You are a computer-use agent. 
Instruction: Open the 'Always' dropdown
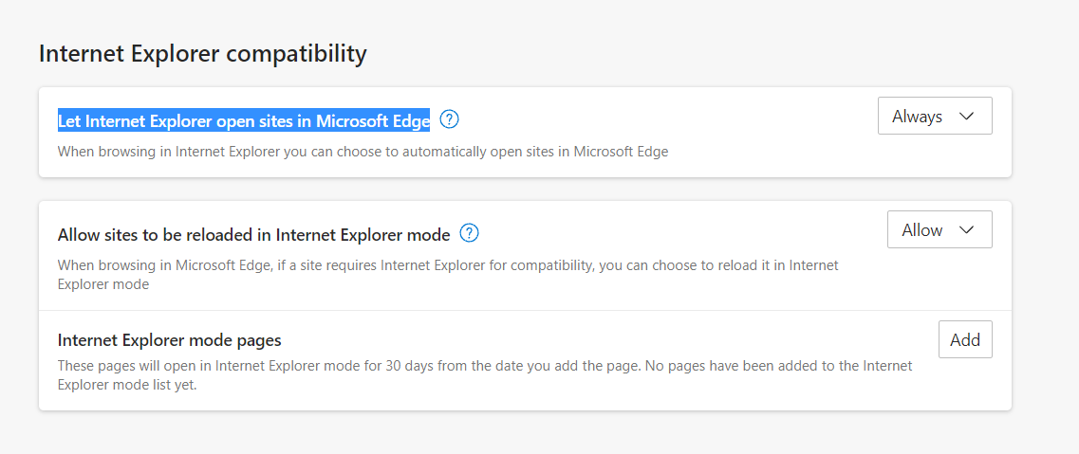coord(935,116)
